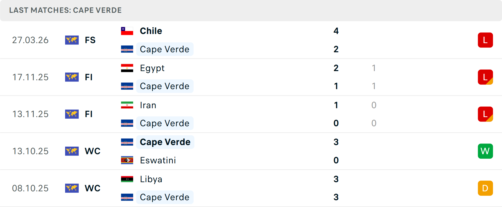This screenshot has width=502, height=207.
Task: Click the Last Matches: Cape Verde header
Action: [65, 10]
